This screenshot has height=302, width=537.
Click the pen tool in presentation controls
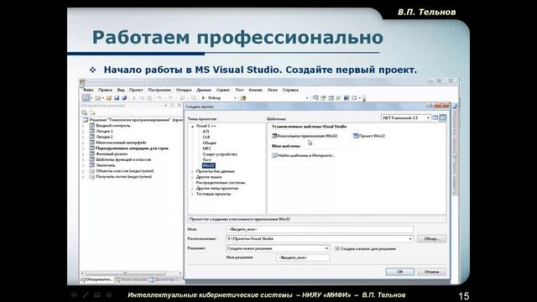(86, 294)
